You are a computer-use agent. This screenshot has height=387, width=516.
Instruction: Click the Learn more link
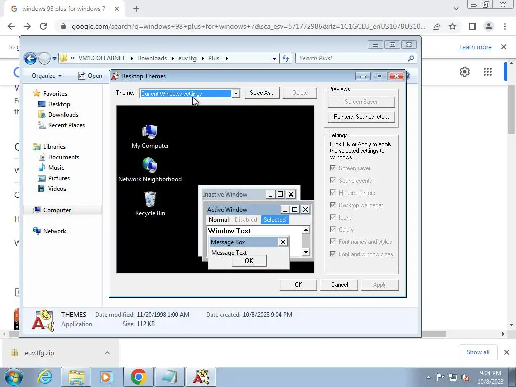click(475, 47)
